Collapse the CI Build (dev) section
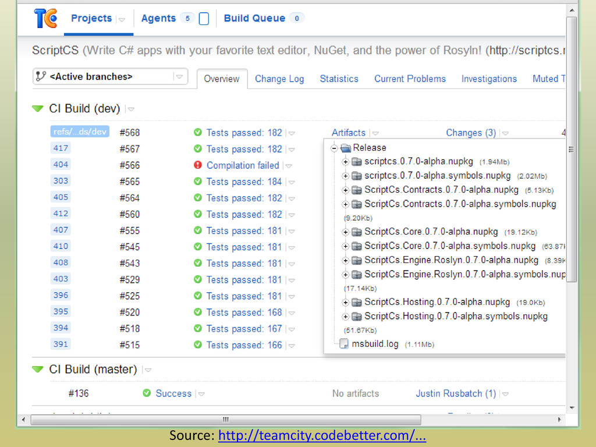This screenshot has width=596, height=447. click(38, 109)
